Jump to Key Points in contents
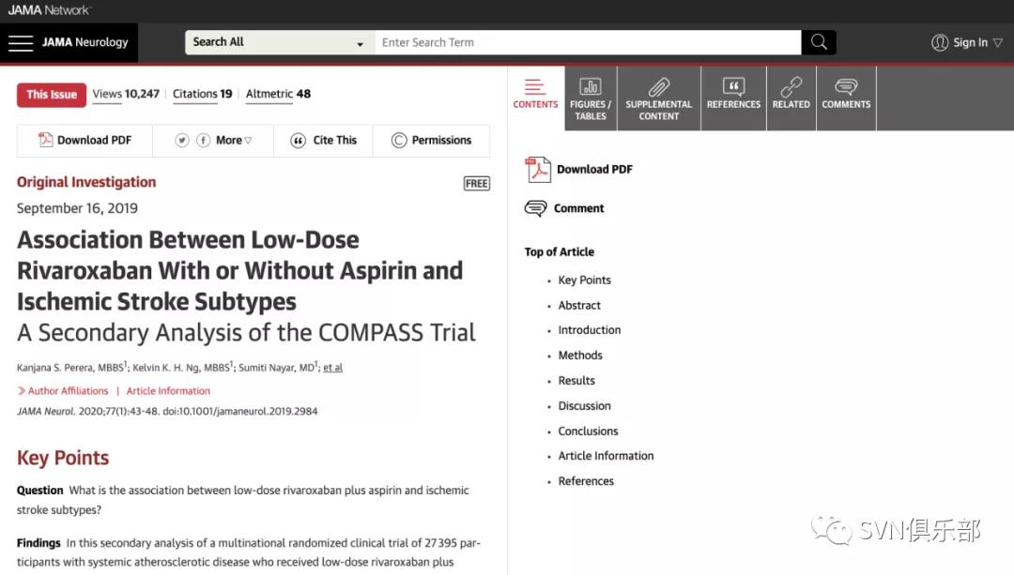1014x575 pixels. [585, 280]
